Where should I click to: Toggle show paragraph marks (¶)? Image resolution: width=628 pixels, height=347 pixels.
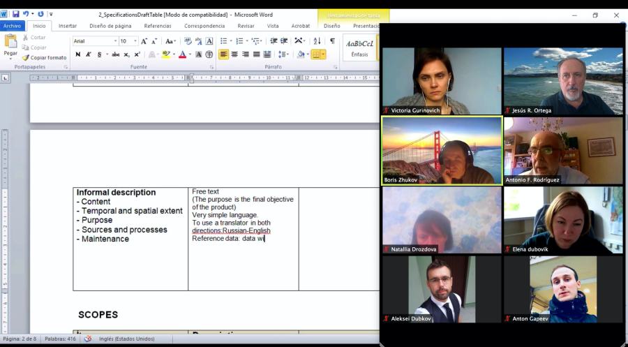(x=332, y=41)
